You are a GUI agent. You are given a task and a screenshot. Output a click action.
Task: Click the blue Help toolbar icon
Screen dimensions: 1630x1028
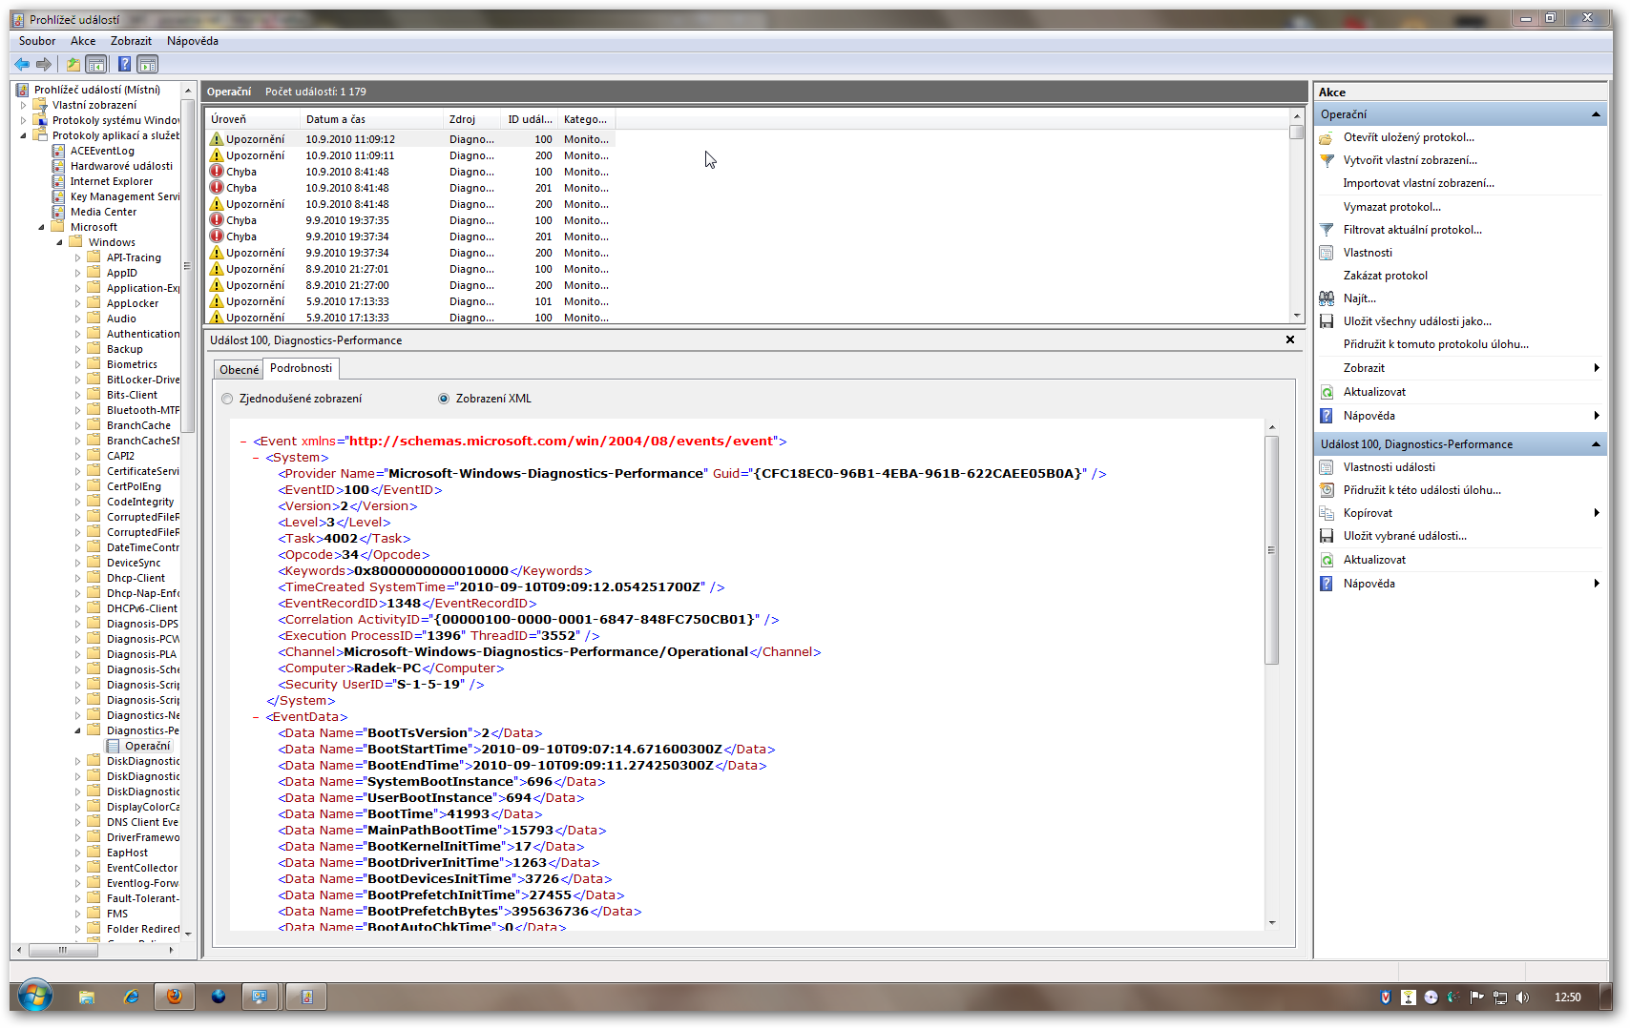click(x=124, y=64)
